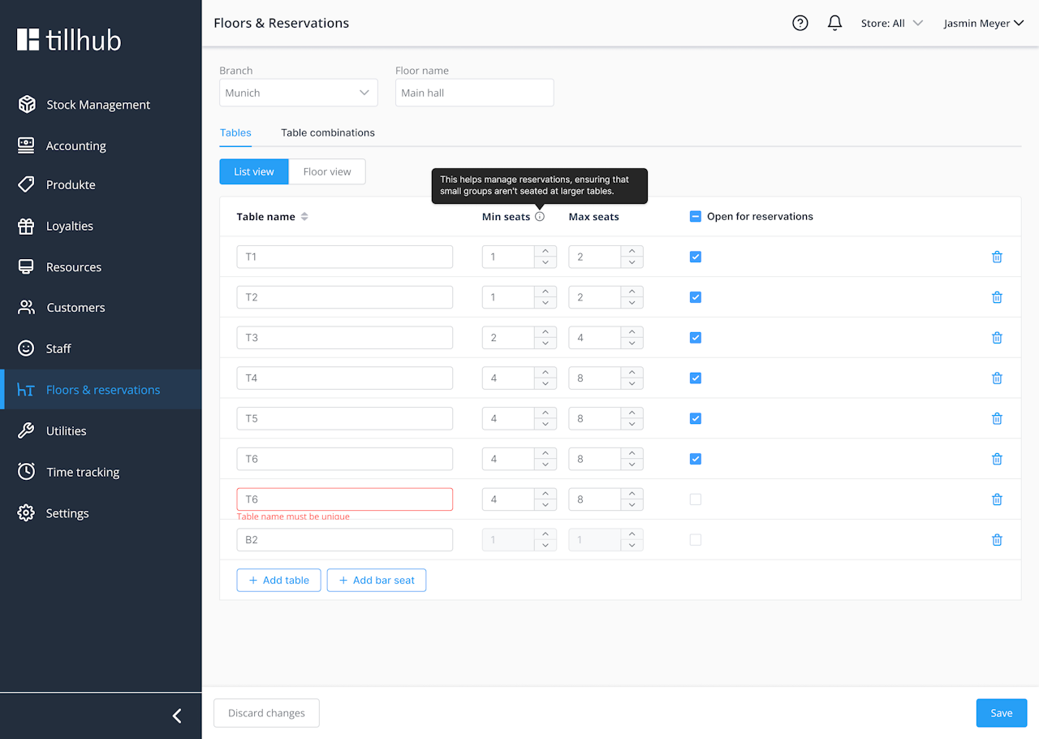Click the Add bar seat button
Viewport: 1039px width, 739px height.
tap(377, 580)
